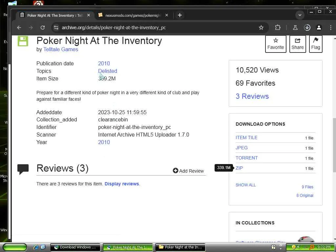
Task: Click the help question mark tray icon
Action: click(273, 247)
